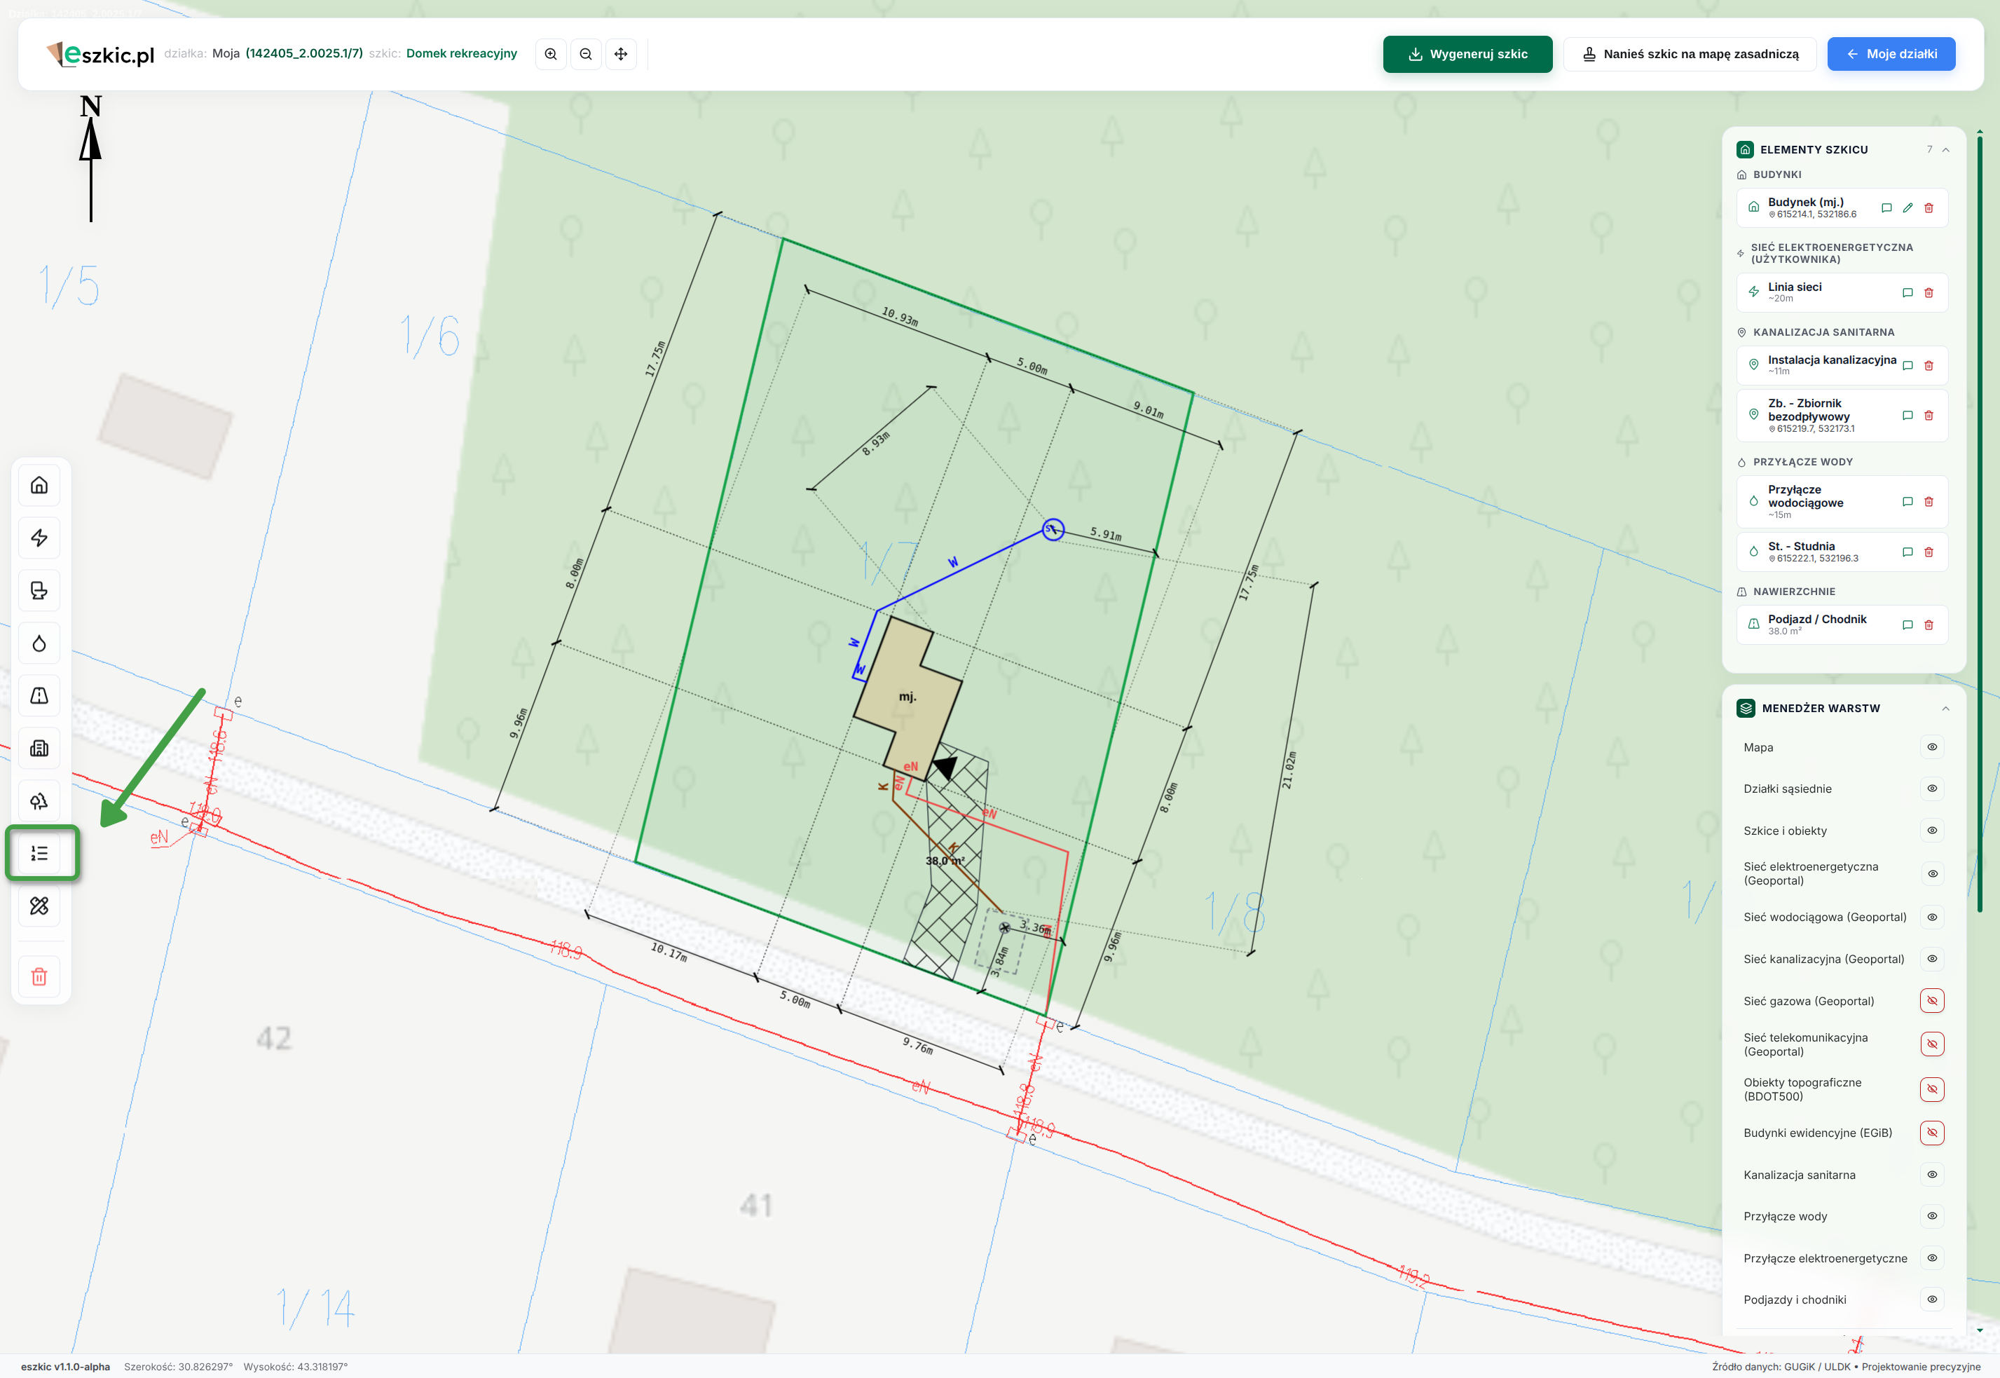The image size is (2000, 1378).
Task: Add a comment to Przyłącze wodociągowe
Action: pyautogui.click(x=1907, y=502)
